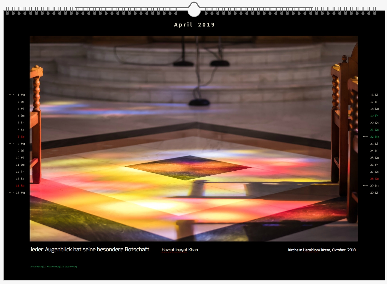The image size is (387, 284).
Task: Click the green Easter Sunday '21 So'
Action: pyautogui.click(x=374, y=130)
